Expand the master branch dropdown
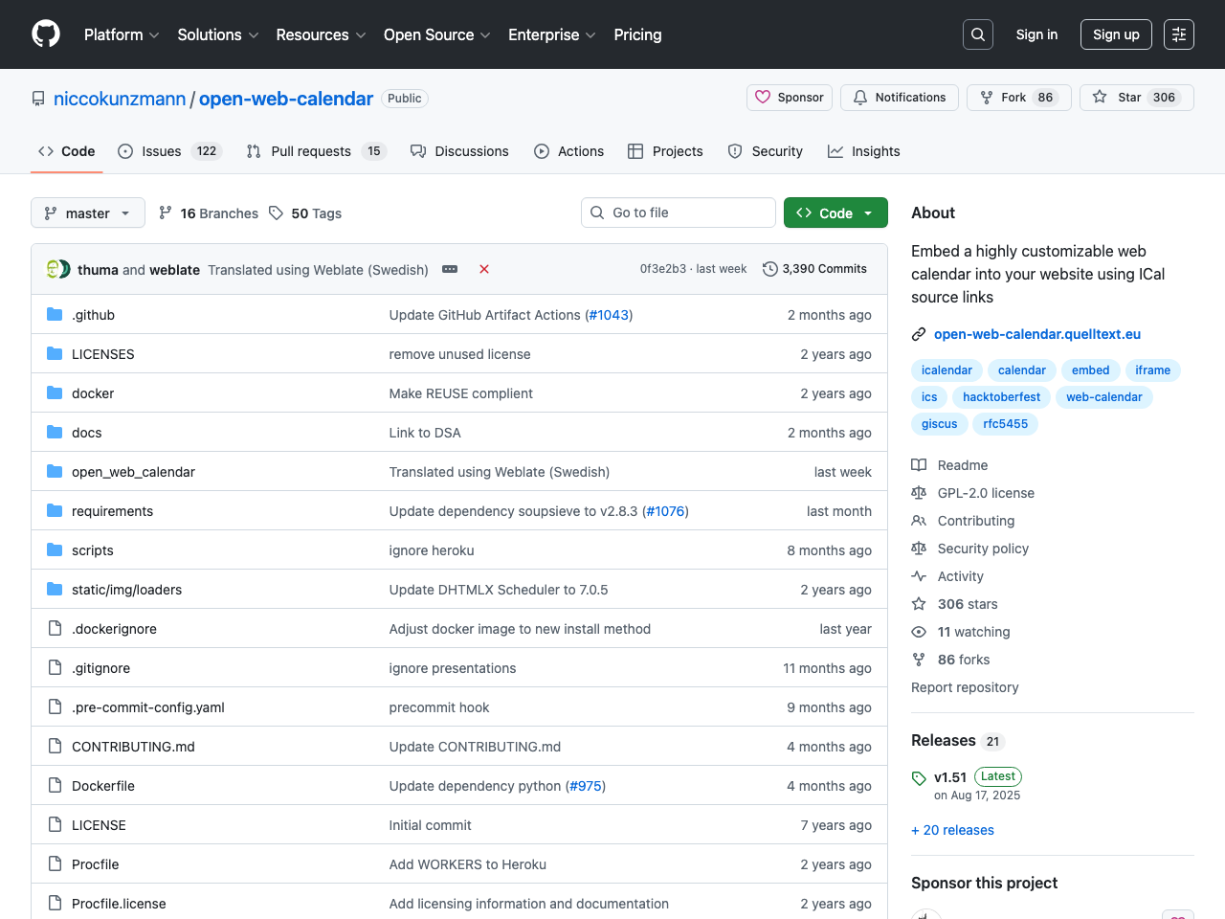Image resolution: width=1225 pixels, height=919 pixels. pos(87,213)
